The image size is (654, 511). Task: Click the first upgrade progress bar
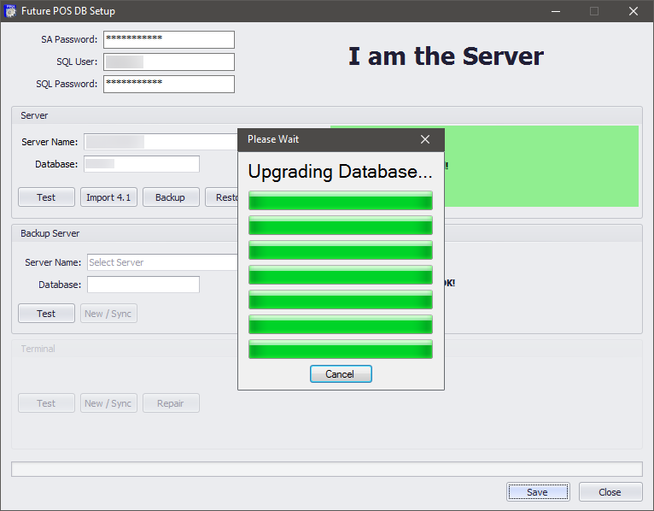pos(341,201)
